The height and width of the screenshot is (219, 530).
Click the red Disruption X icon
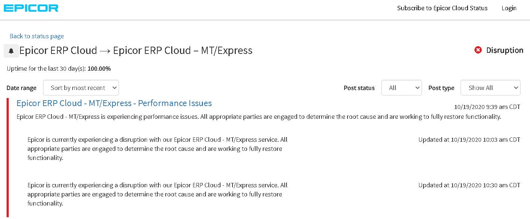[478, 50]
